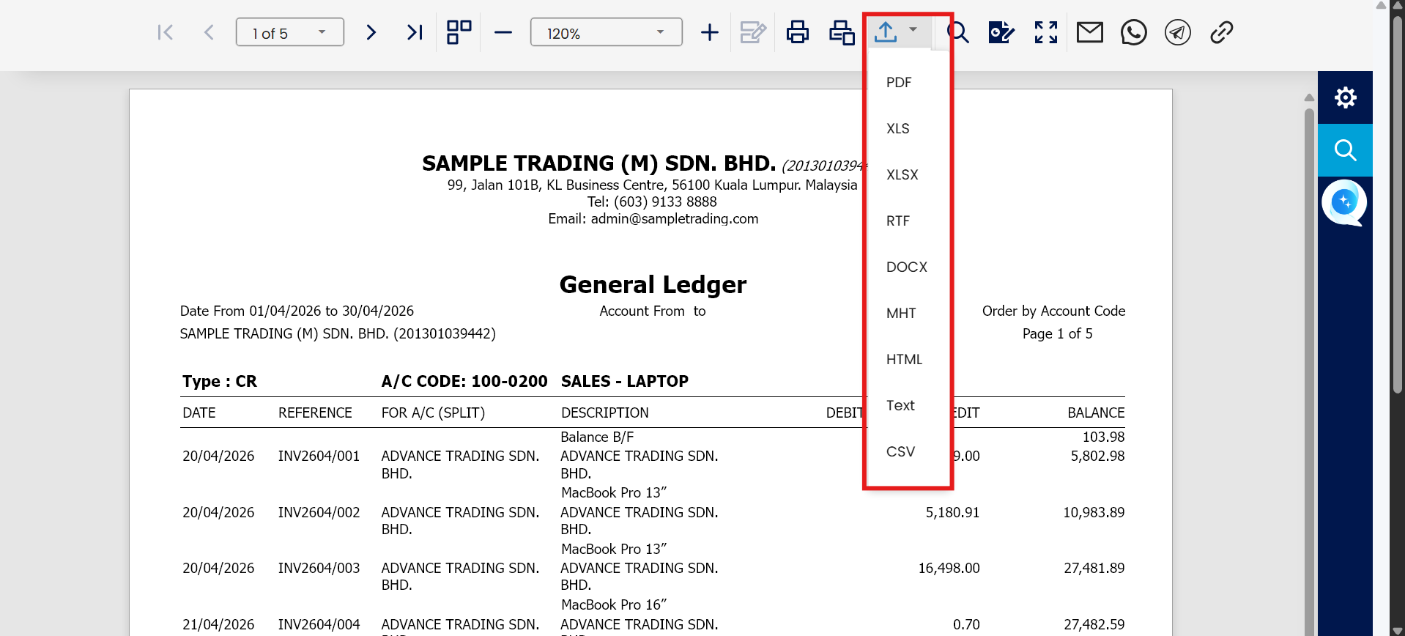Click reference INV2604/002
The height and width of the screenshot is (636, 1405).
[319, 512]
